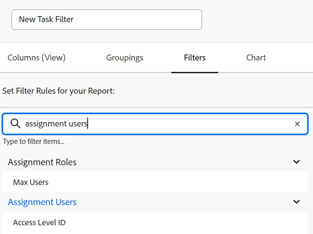Screen dimensions: 313x234
Task: Pick the Access Level ID field
Action: pyautogui.click(x=39, y=222)
